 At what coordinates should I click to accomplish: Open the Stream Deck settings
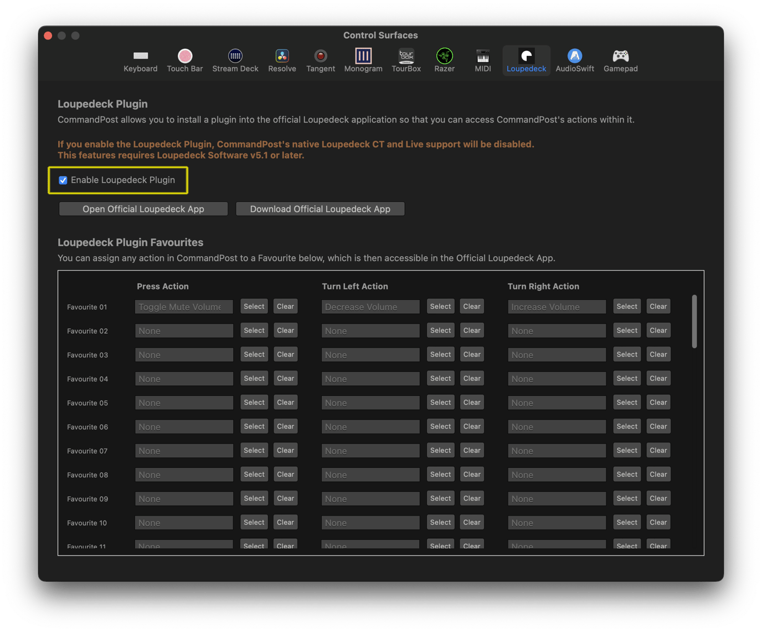[x=235, y=60]
